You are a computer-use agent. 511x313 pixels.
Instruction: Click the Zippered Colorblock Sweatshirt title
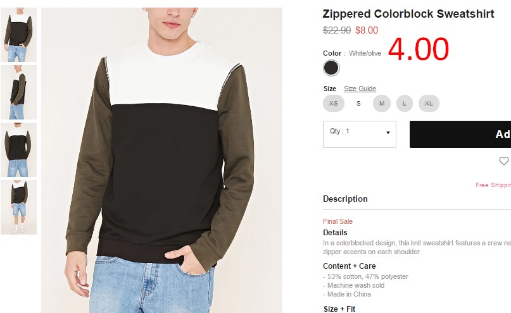tap(408, 14)
